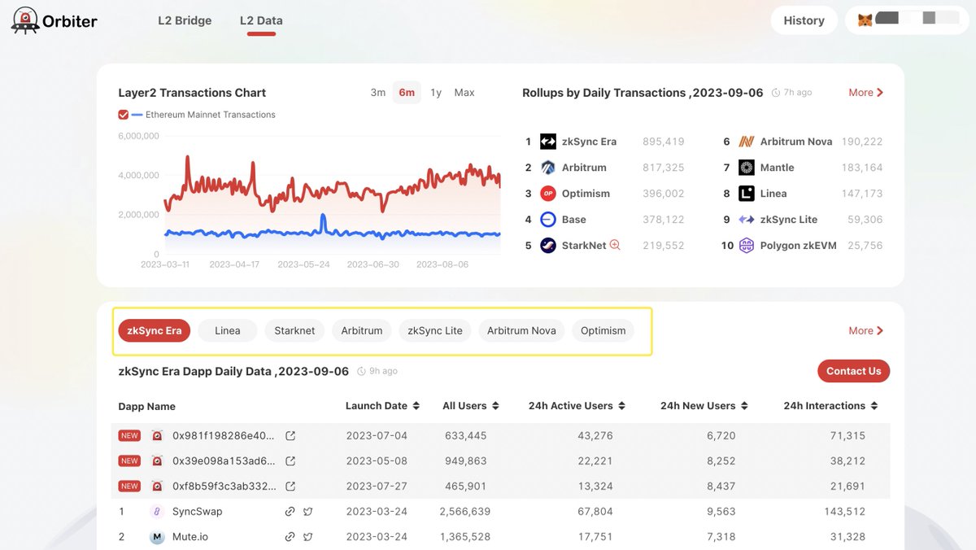Screen dimensions: 976x550
Task: Select the L2 Data tab
Action: [261, 20]
